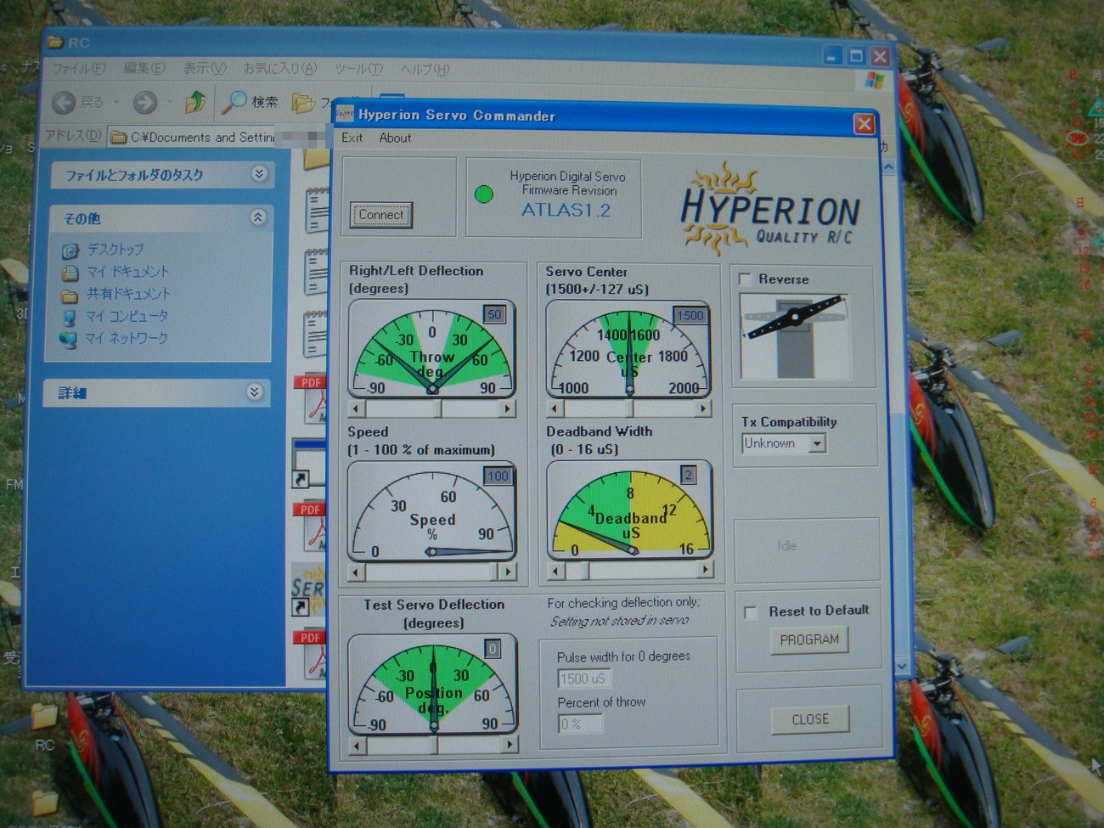Screen dimensions: 1104x828
Task: Click the Percent of throw field
Action: [581, 724]
